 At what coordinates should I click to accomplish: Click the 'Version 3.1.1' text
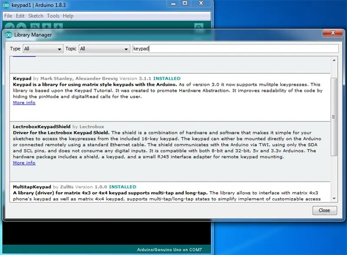point(135,78)
